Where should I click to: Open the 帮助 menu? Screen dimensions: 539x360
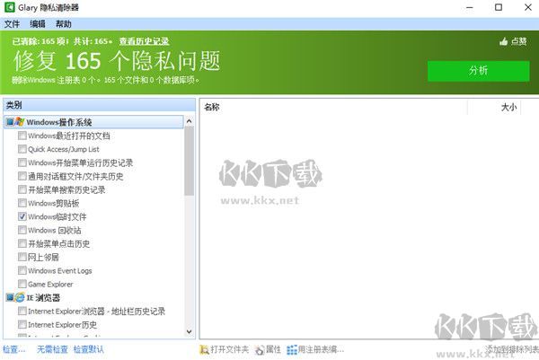pyautogui.click(x=63, y=23)
